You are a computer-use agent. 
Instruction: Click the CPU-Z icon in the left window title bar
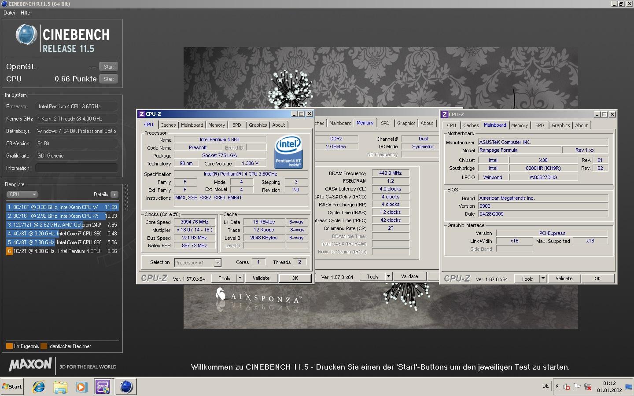pyautogui.click(x=142, y=114)
